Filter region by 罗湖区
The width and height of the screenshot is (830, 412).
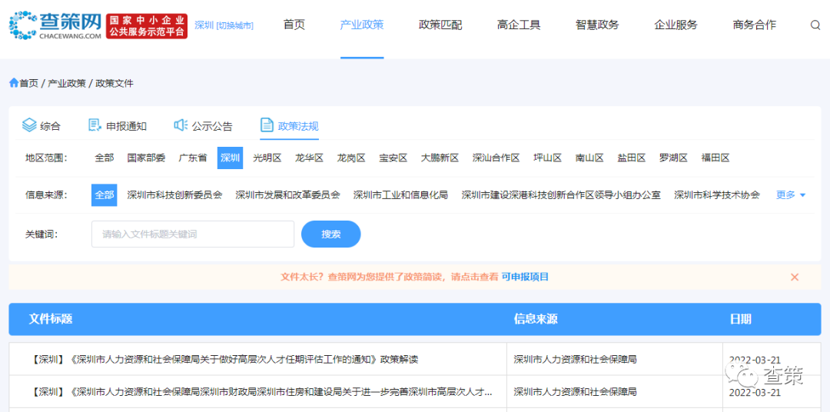(673, 158)
